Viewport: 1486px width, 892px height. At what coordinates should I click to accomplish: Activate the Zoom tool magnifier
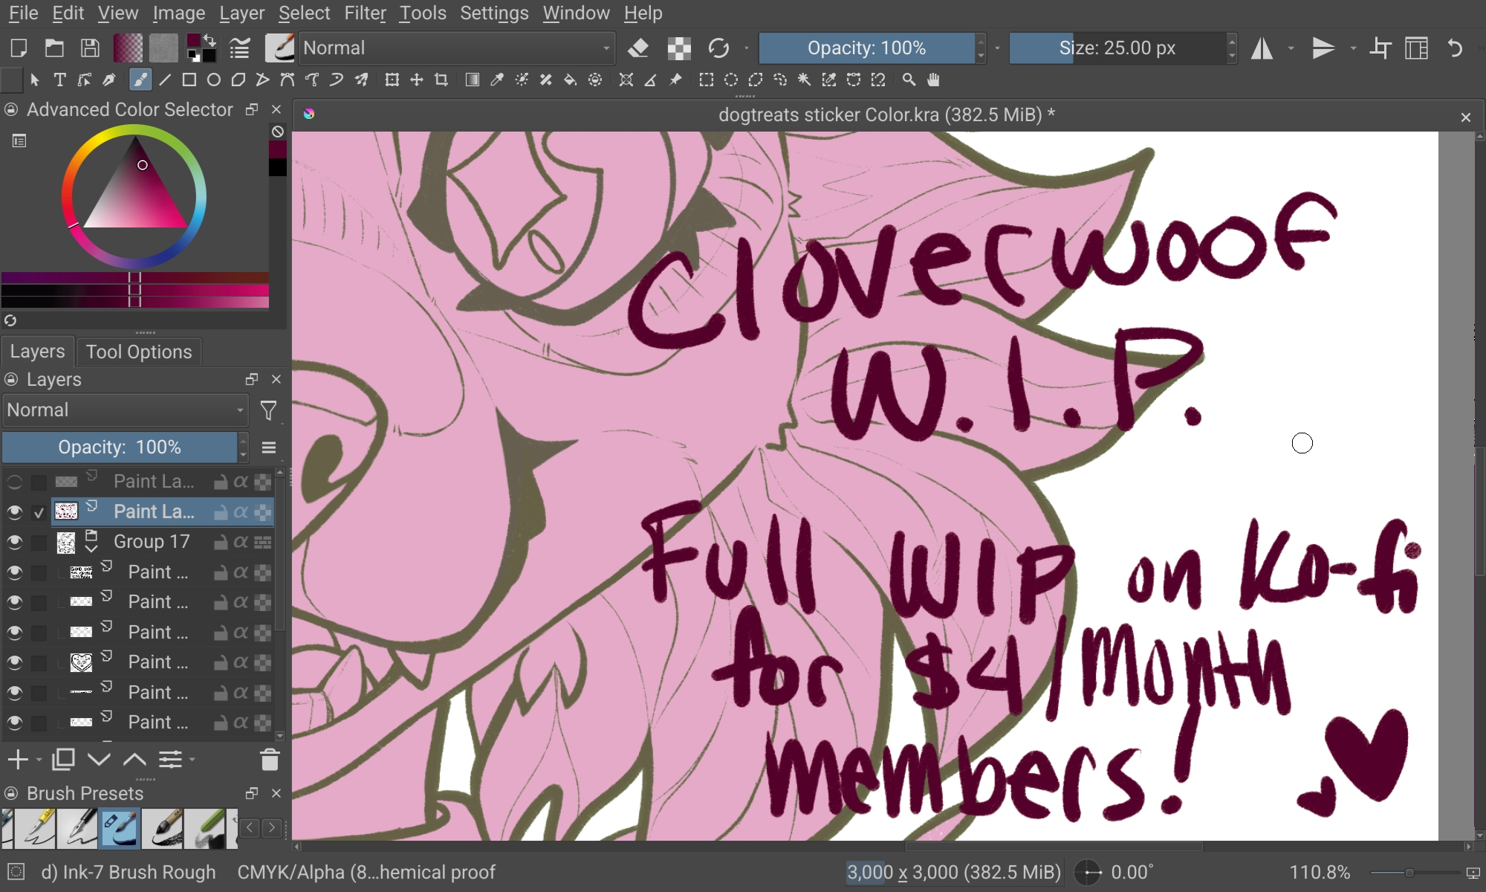click(x=909, y=80)
